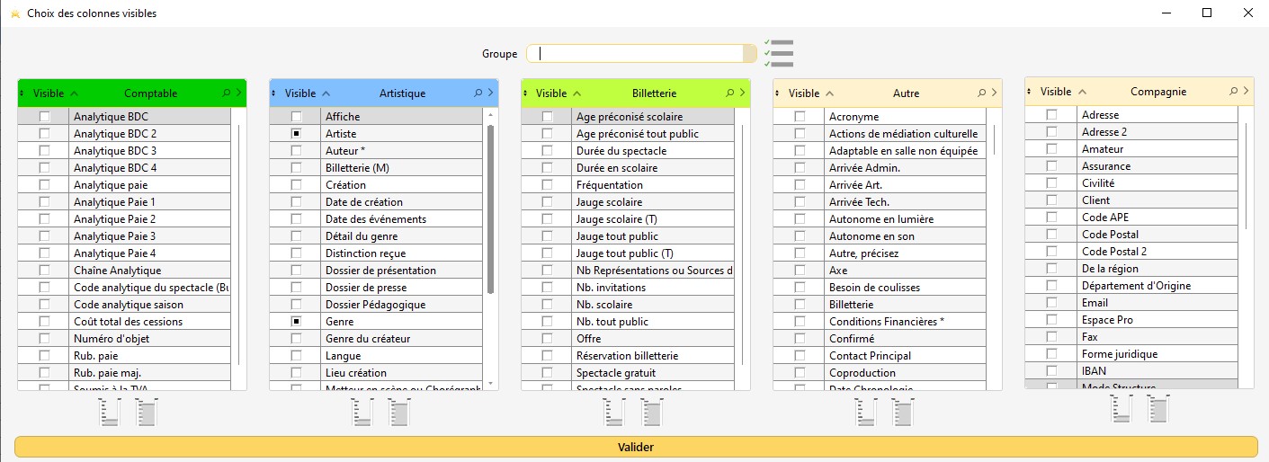Click the Artistique list vertical scrollbar
This screenshot has width=1269, height=462.
490,209
